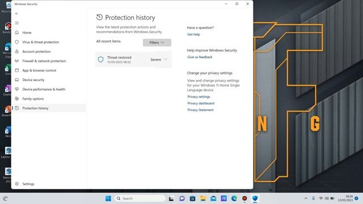
Task: Open the Wi-Fi network tray icon
Action: pyautogui.click(x=321, y=198)
